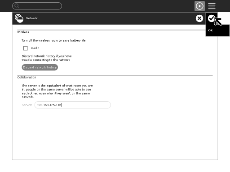This screenshot has height=172, width=230.
Task: Click the Ok tooltip label
Action: click(210, 30)
